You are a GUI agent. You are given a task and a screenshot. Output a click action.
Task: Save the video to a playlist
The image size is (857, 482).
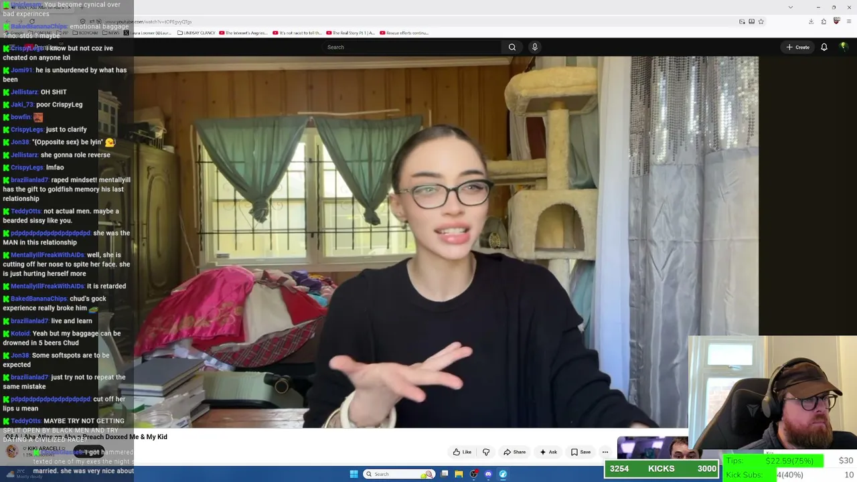pyautogui.click(x=580, y=452)
